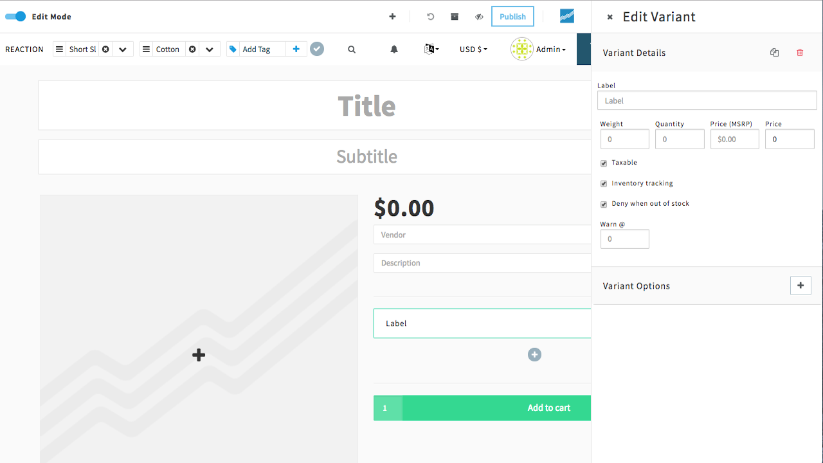823x463 pixels.
Task: Open the language selector dropdown
Action: (x=431, y=50)
